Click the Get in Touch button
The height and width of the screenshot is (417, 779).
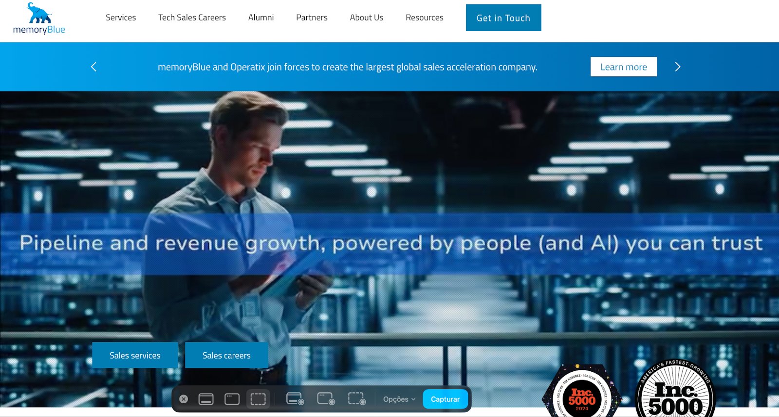pyautogui.click(x=503, y=18)
